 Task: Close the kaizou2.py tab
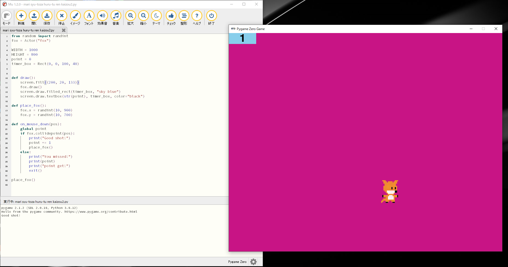(x=64, y=30)
